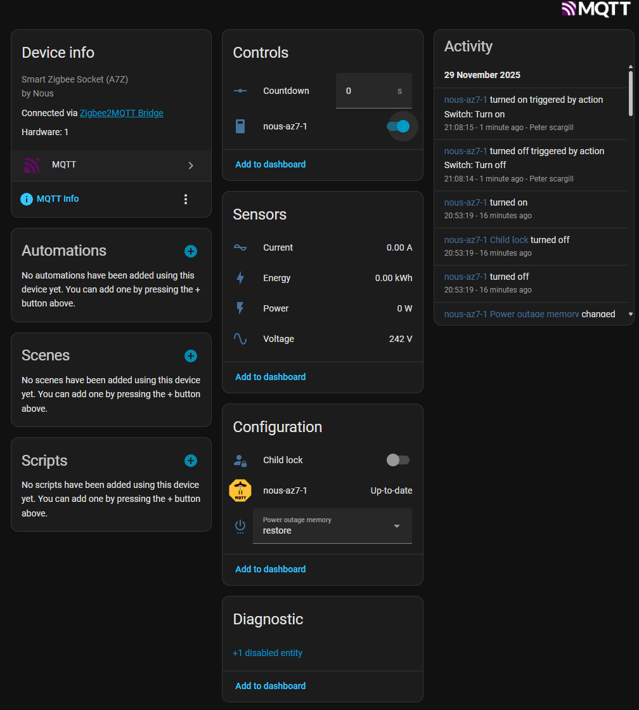
Task: Show the +1 disabled entity in Diagnostic
Action: 268,653
